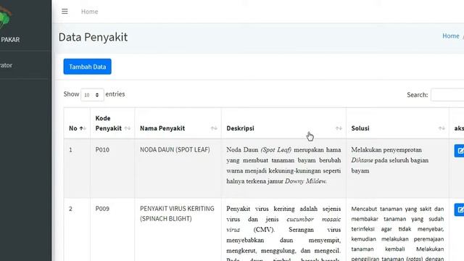
Task: Open the PAKAR brand title in sidebar
Action: coord(10,39)
